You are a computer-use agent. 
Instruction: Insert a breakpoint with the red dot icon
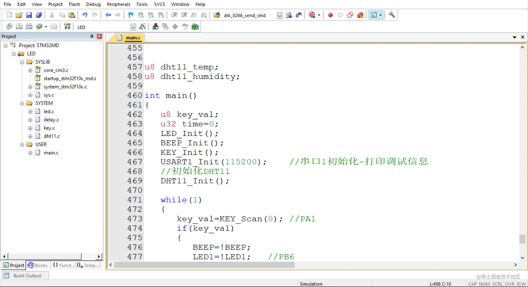(330, 15)
